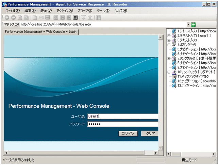Click the step tree panel scroll right arrow

coord(214,154)
